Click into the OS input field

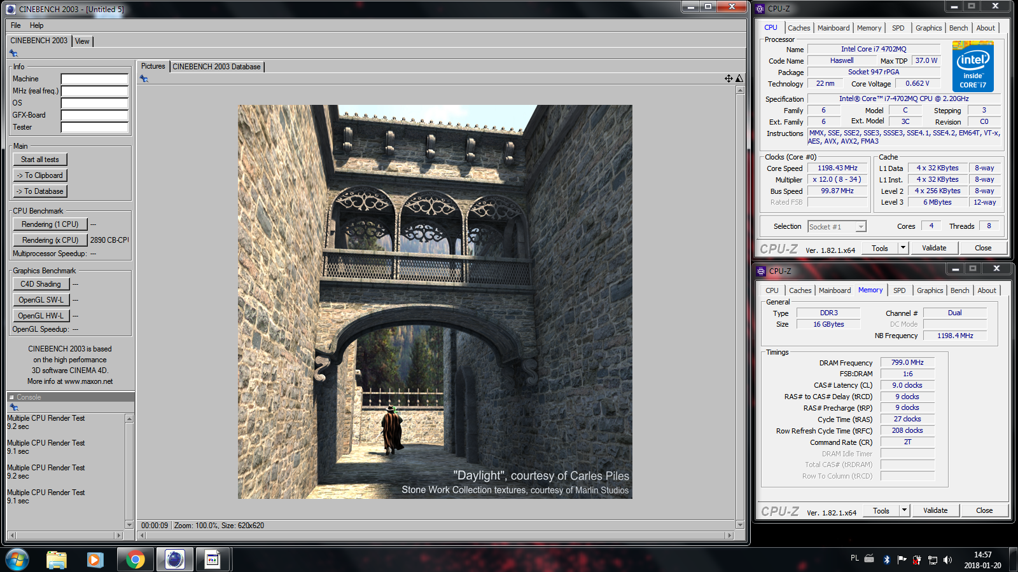(x=95, y=104)
